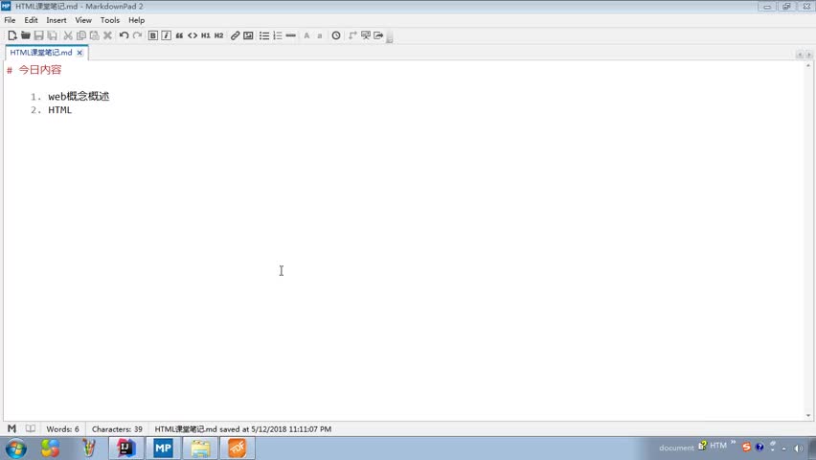
Task: Click the heading text 今日内容
Action: (40, 70)
